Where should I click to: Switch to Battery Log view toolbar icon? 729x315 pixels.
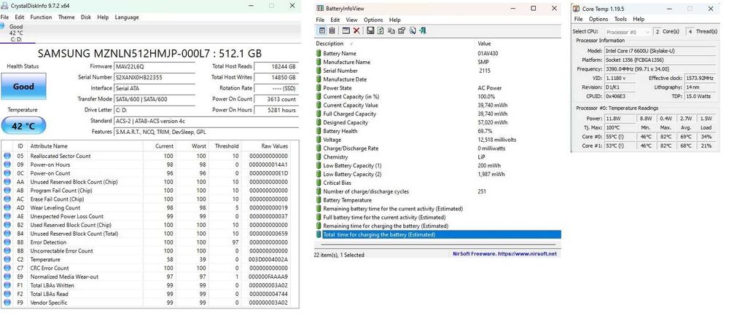point(332,31)
